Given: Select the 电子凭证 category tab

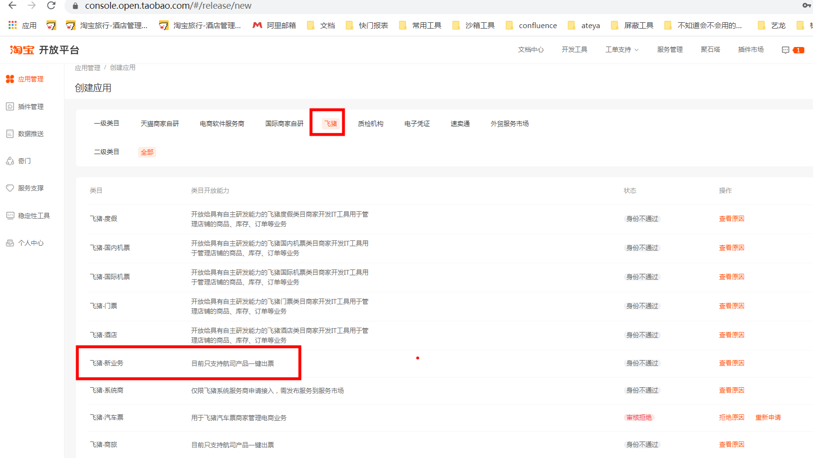Looking at the screenshot, I should [x=417, y=124].
